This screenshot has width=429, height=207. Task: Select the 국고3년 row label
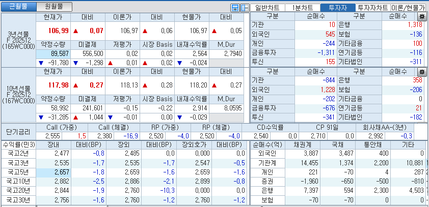coord(18,163)
